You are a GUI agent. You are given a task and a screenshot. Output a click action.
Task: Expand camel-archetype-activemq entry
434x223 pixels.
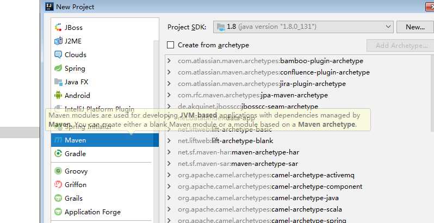pos(169,175)
